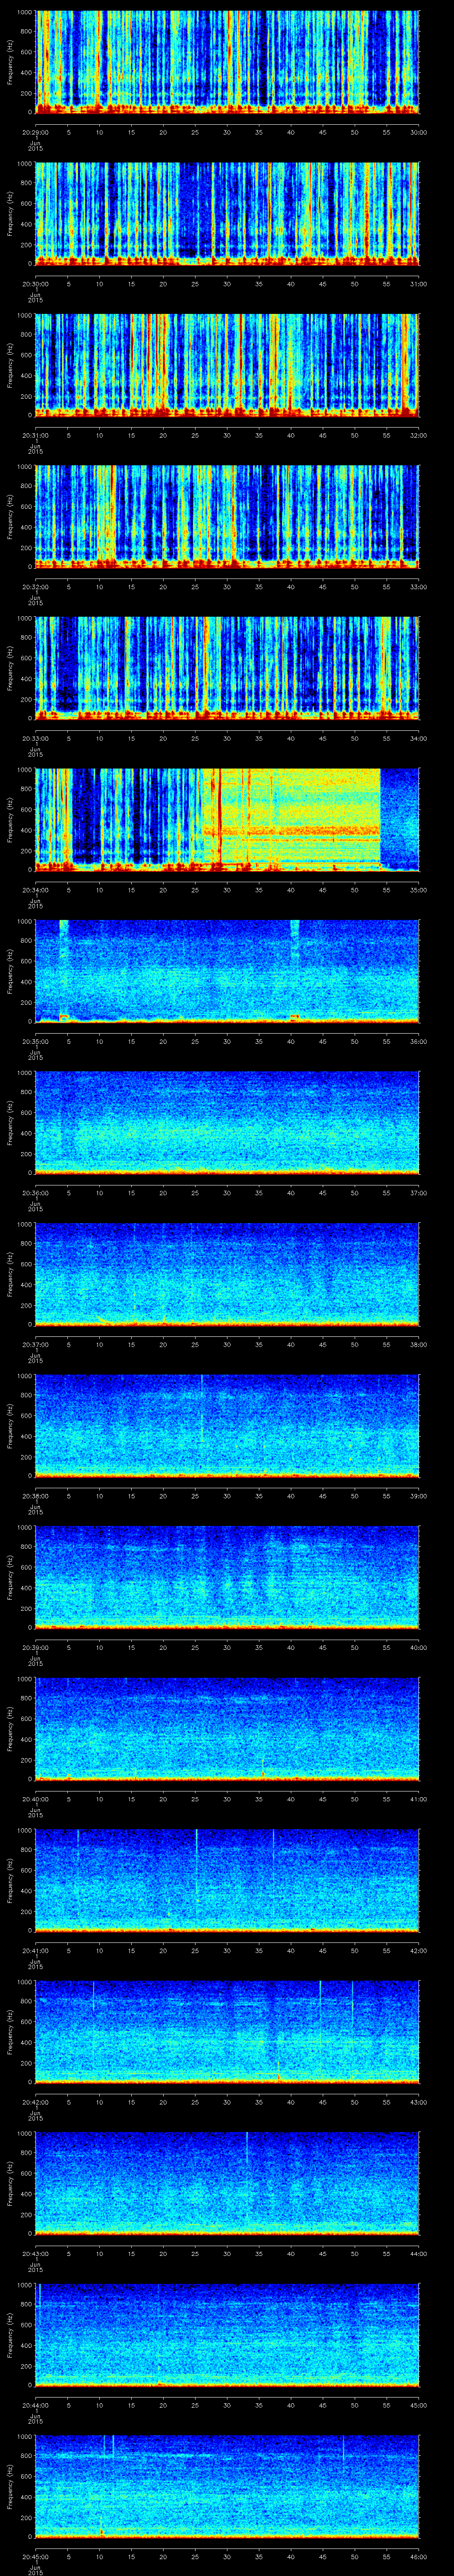454x2576 pixels.
Task: Click the 20:35:00 start time label
Action: click(x=36, y=1041)
